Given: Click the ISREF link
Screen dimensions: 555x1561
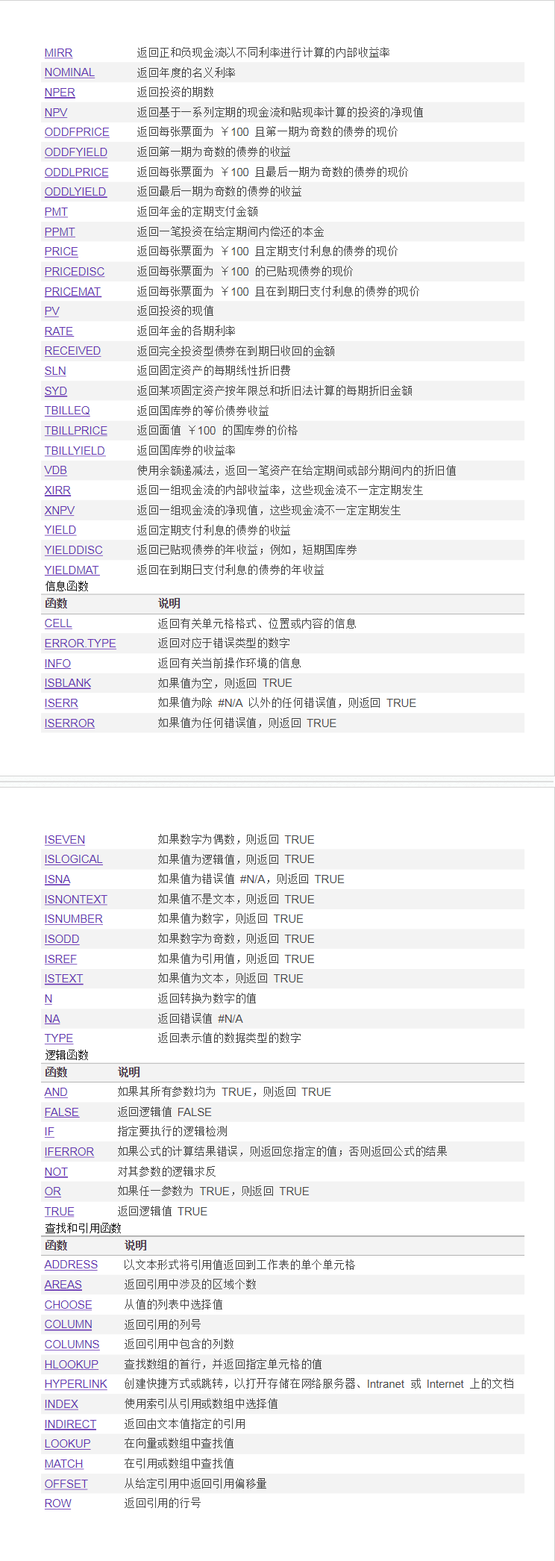Looking at the screenshot, I should (60, 959).
